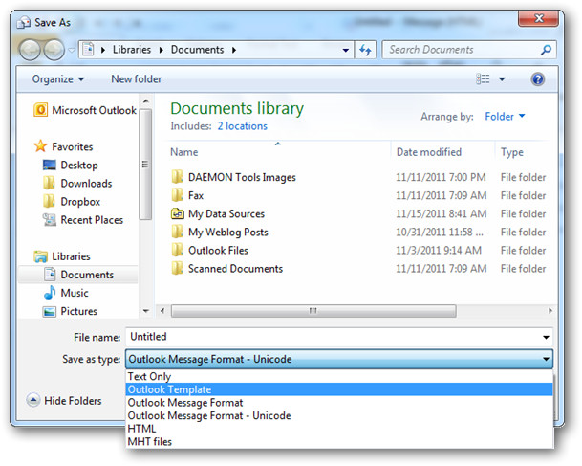The image size is (582, 466).
Task: Click the 2 locations link
Action: 242,126
